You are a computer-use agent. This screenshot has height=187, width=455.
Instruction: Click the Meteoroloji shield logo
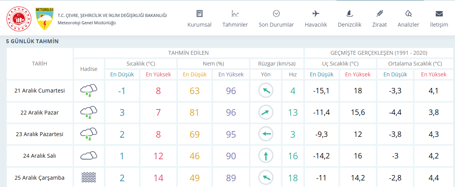coord(44,19)
